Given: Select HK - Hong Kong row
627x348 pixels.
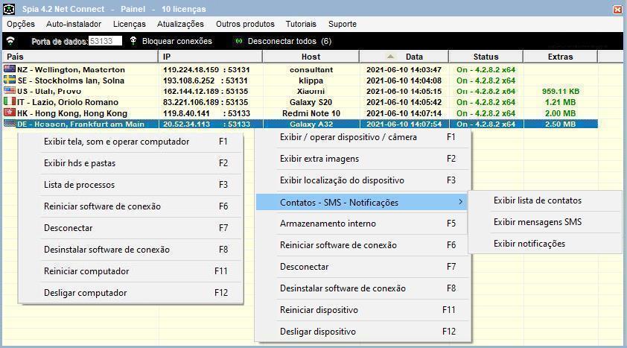Looking at the screenshot, I should click(300, 113).
